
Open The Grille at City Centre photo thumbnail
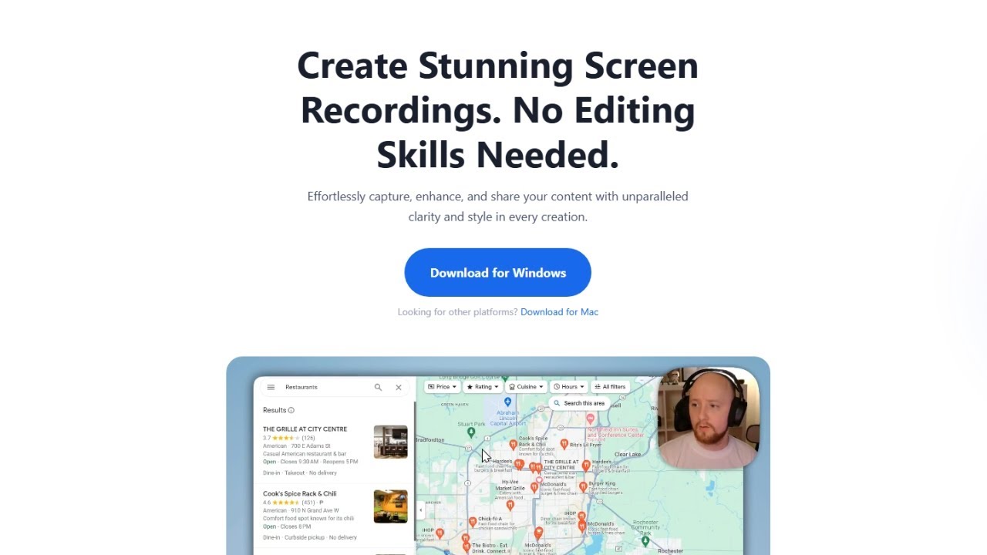pos(390,442)
